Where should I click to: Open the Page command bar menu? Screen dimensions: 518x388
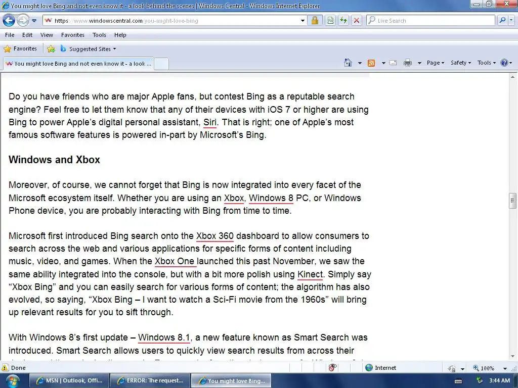[436, 63]
